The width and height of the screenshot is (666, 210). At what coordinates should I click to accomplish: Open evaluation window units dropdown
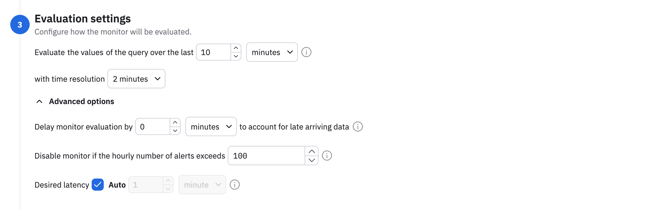(272, 52)
